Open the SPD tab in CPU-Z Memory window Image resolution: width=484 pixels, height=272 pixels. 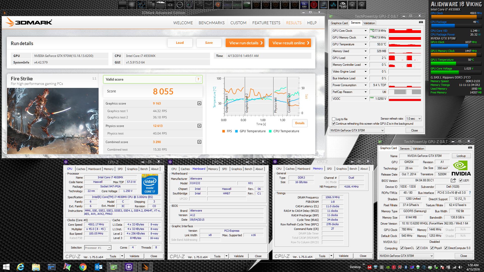click(329, 169)
